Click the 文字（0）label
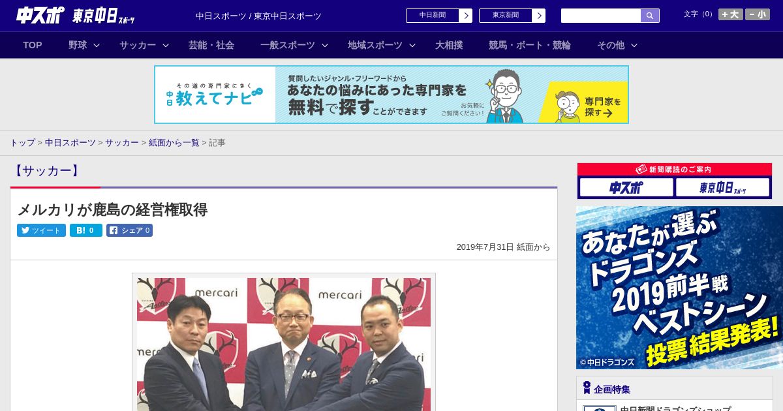This screenshot has height=411, width=783. coord(699,14)
